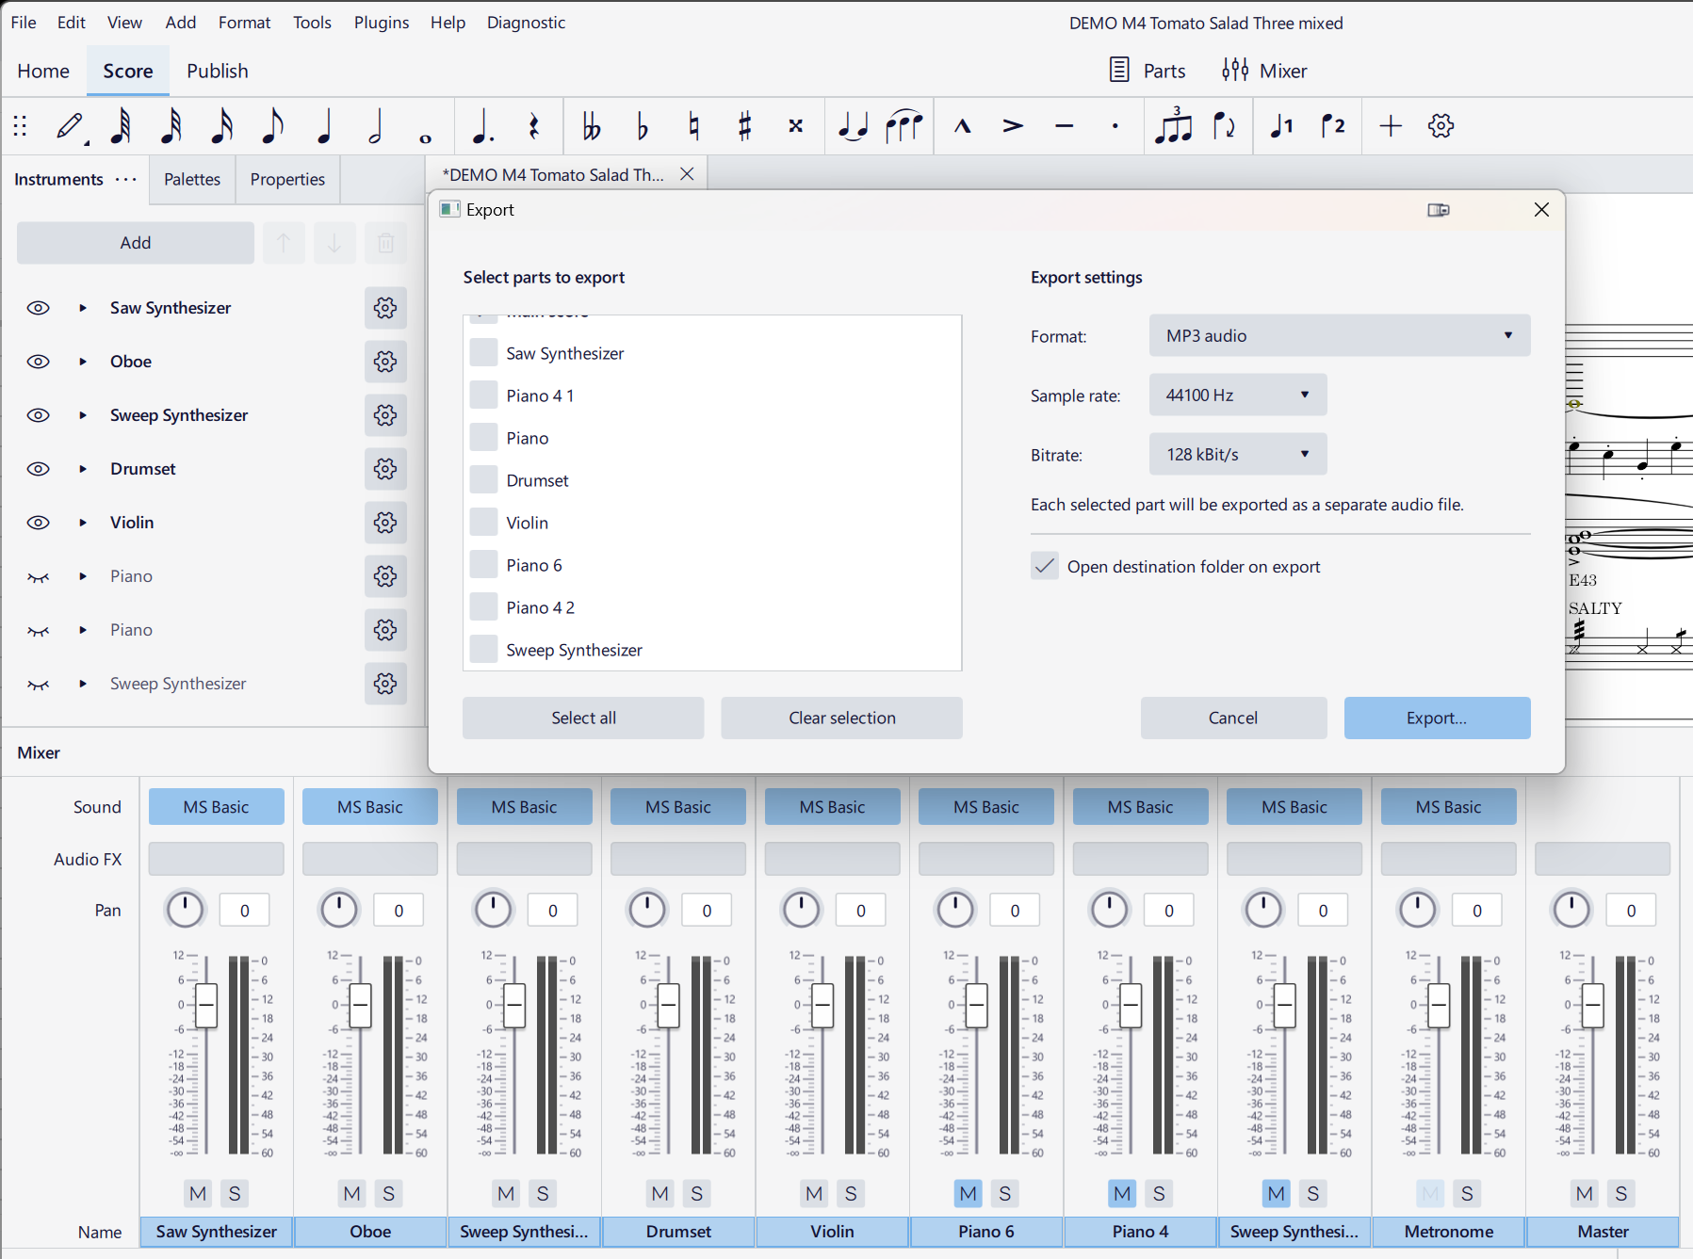Add tenuto articulation

coord(1065,126)
